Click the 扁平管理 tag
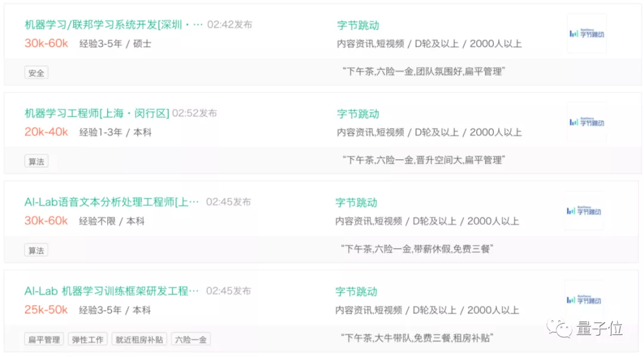The height and width of the screenshot is (357, 644). click(44, 339)
